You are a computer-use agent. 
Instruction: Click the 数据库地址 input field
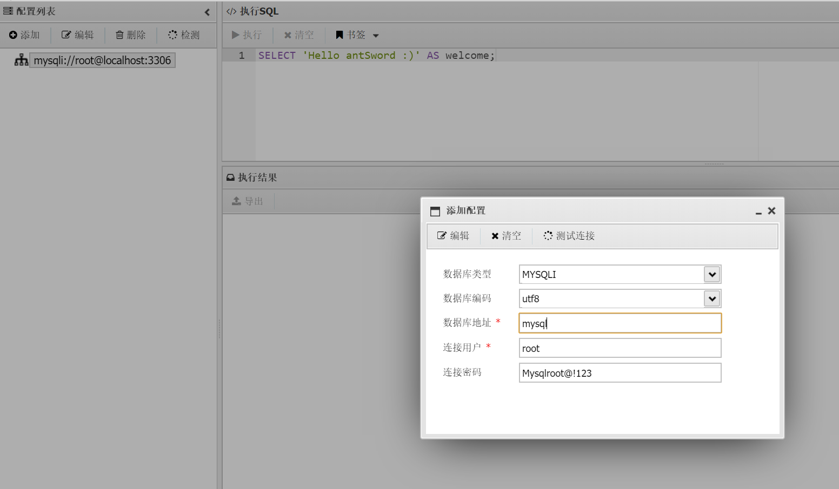[620, 323]
